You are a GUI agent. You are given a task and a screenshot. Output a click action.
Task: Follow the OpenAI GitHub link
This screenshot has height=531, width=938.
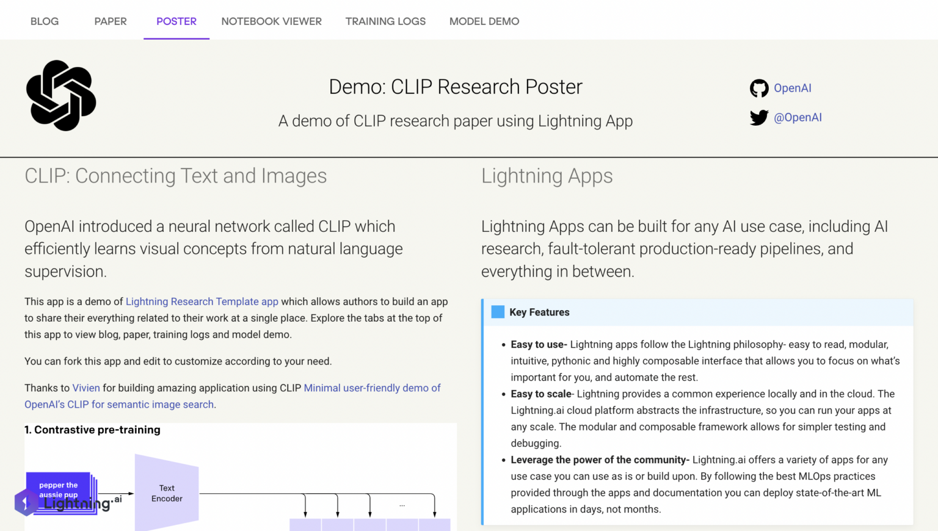pos(793,88)
